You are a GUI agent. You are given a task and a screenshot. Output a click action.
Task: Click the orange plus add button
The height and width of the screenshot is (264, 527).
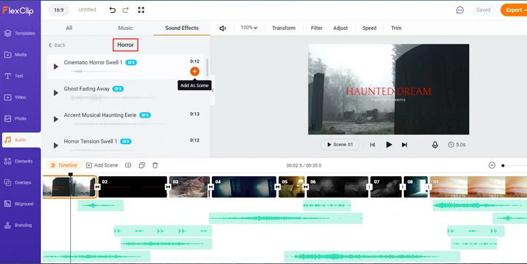195,71
